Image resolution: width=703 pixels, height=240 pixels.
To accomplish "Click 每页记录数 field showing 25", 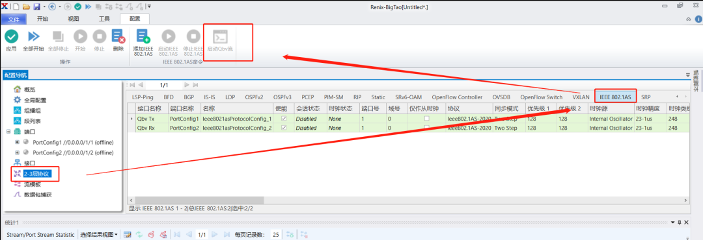I will point(276,234).
